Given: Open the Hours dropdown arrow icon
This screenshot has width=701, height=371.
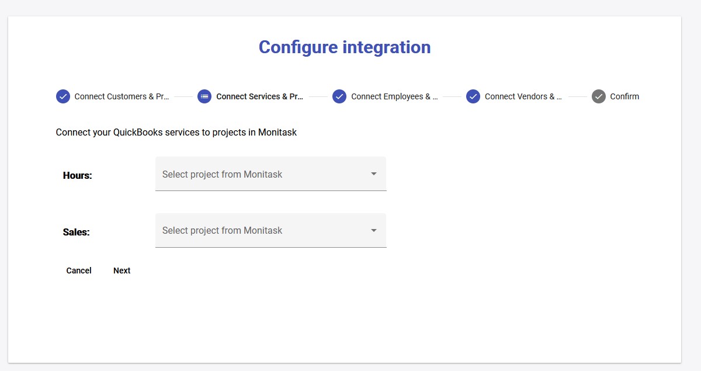Looking at the screenshot, I should 373,174.
